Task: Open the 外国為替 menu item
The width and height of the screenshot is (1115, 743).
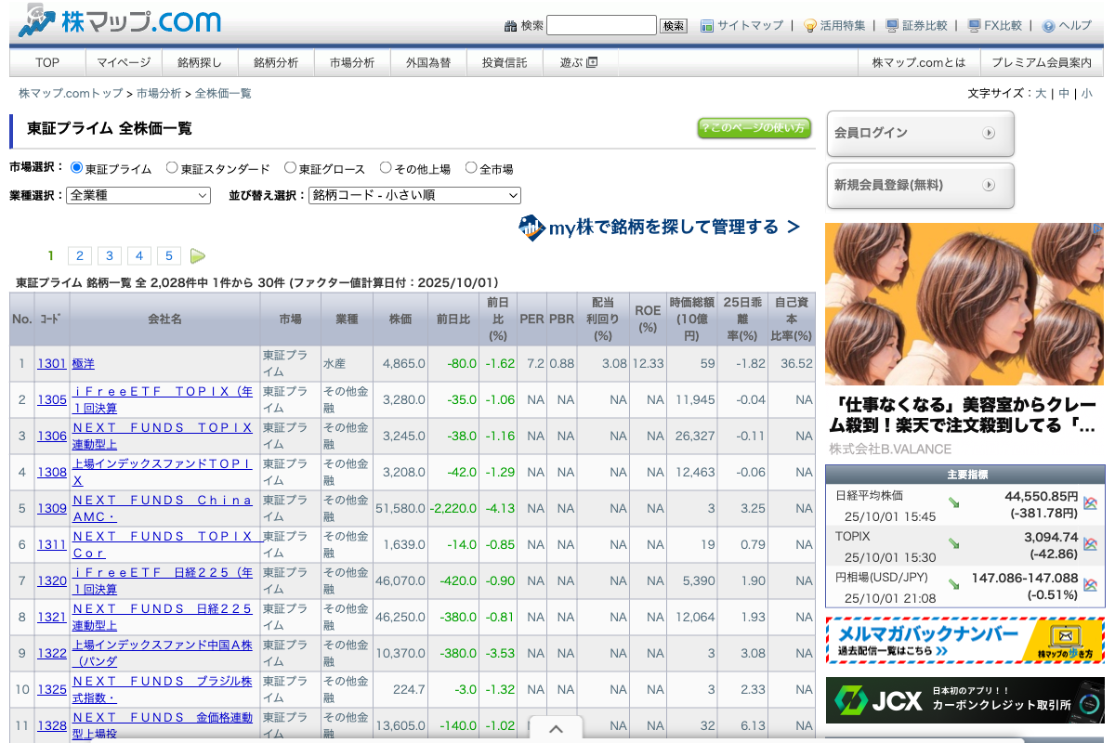Action: [428, 63]
